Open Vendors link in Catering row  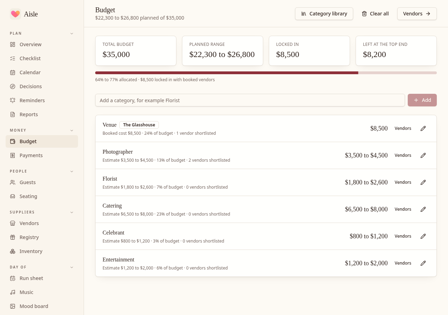coord(403,209)
